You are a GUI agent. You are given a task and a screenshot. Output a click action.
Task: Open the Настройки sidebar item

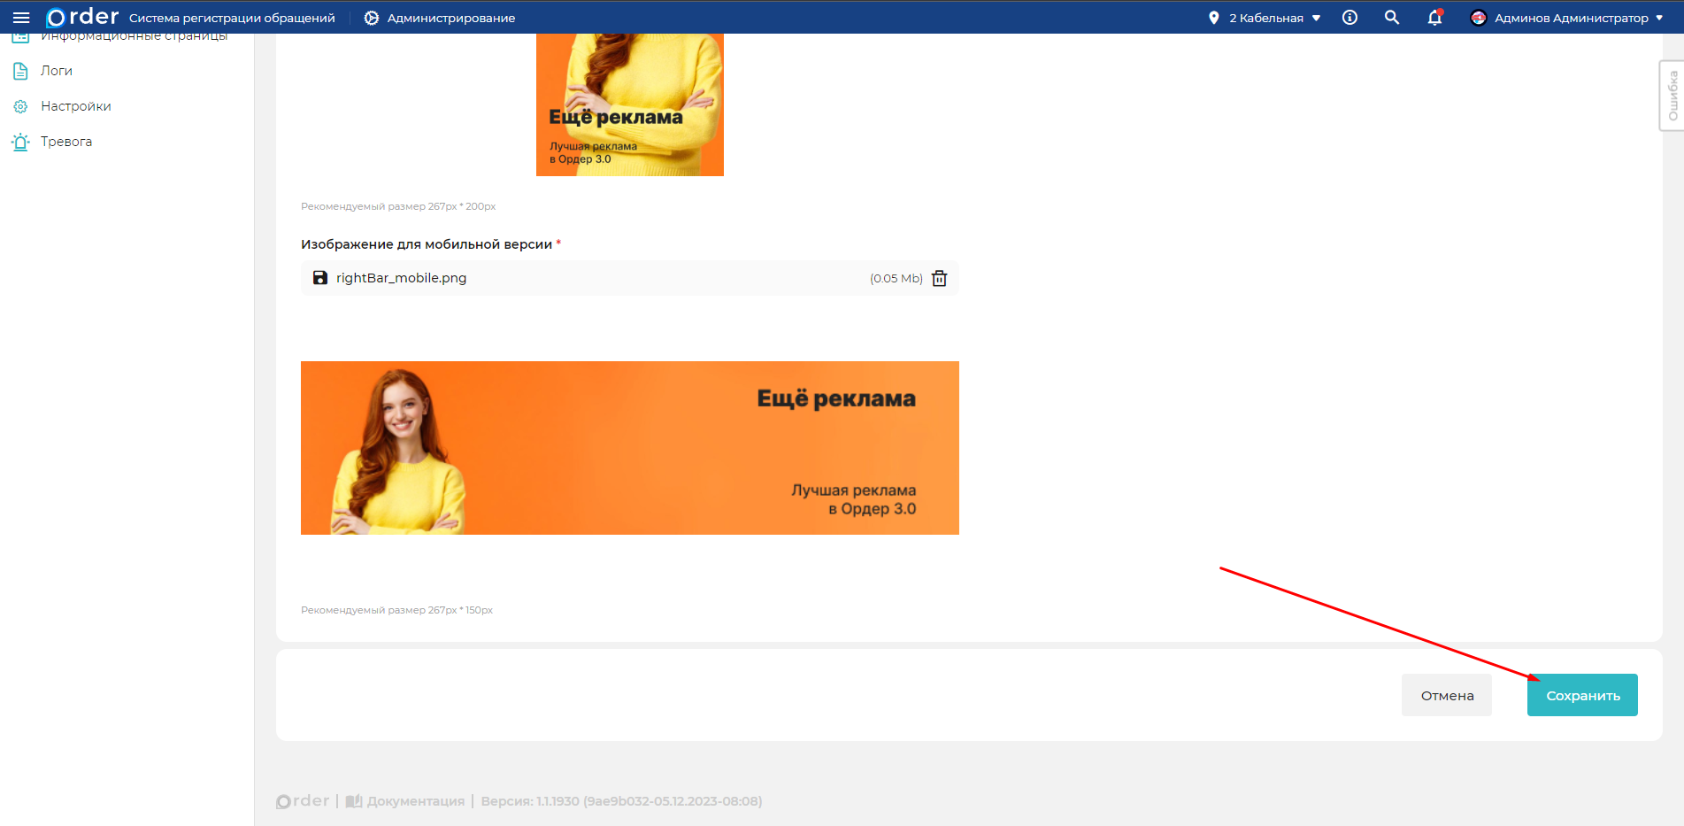click(x=76, y=106)
